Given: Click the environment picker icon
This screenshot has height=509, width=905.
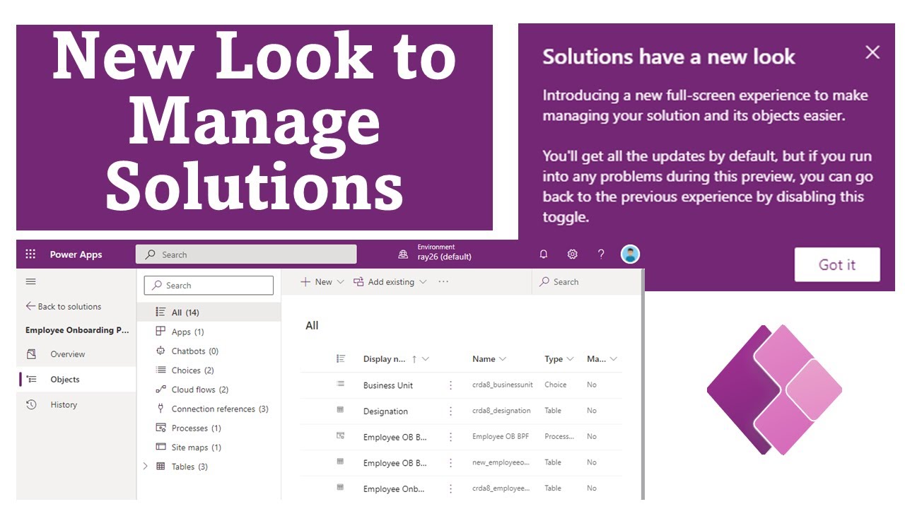Looking at the screenshot, I should (x=403, y=255).
